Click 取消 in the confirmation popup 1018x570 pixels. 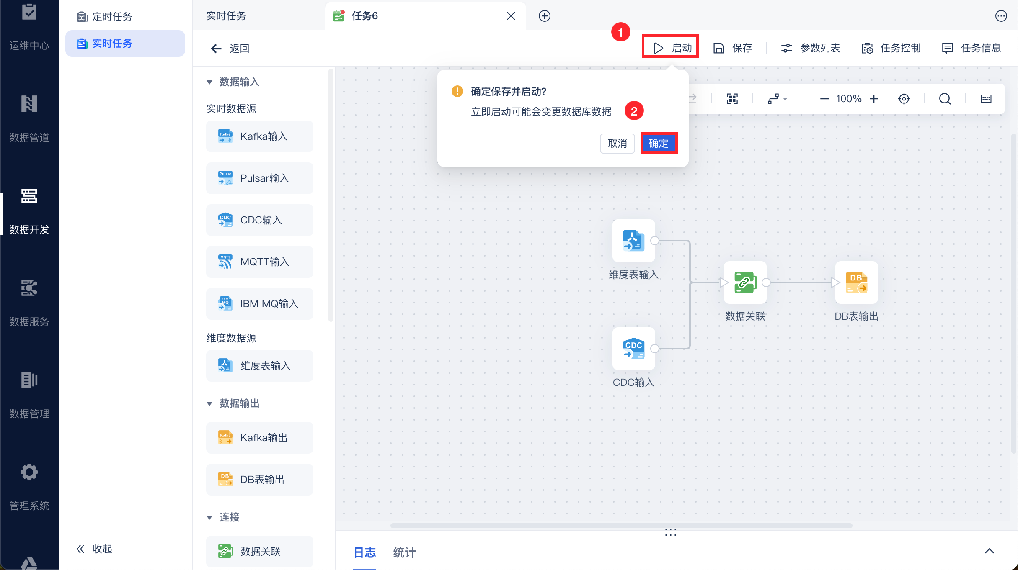coord(617,144)
